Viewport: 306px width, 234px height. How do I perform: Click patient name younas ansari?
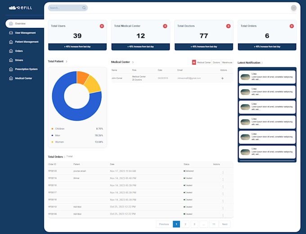coord(80,171)
